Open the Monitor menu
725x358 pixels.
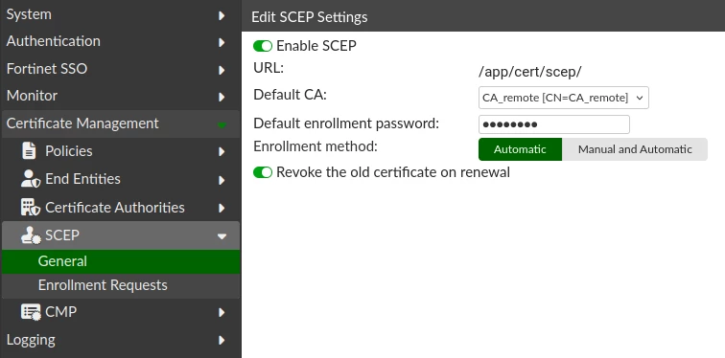tap(121, 96)
